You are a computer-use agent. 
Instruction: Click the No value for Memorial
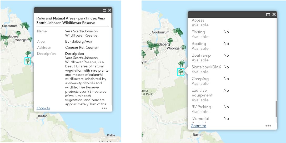point(226,119)
